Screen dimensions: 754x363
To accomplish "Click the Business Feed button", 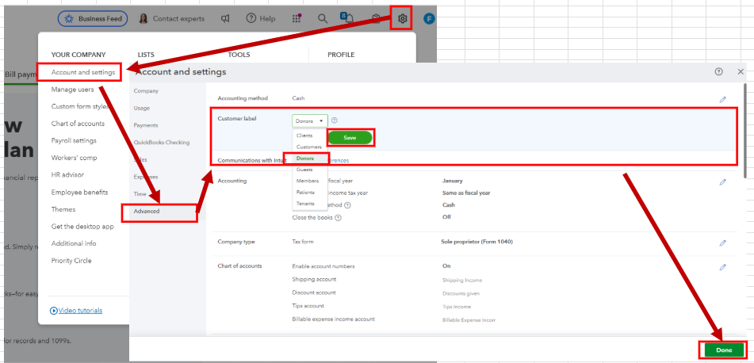I will pyautogui.click(x=93, y=19).
